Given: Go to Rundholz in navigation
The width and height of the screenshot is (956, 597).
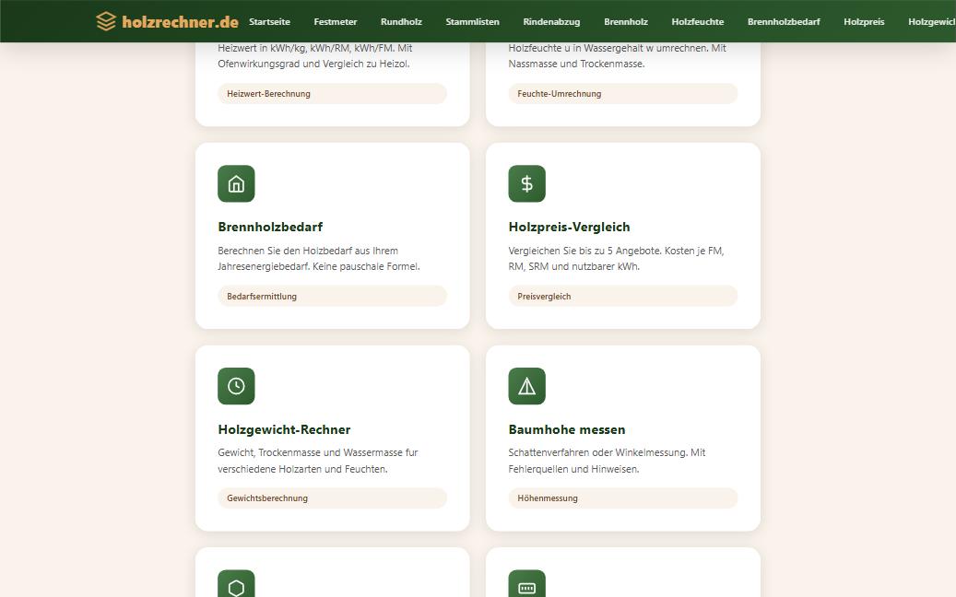Looking at the screenshot, I should point(401,22).
